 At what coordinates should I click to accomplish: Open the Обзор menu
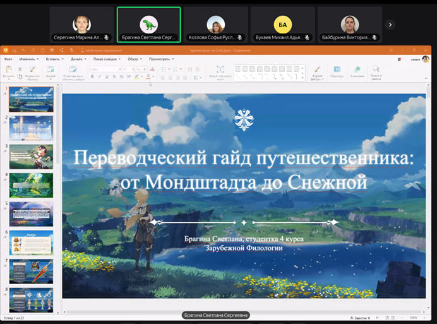[x=135, y=59]
